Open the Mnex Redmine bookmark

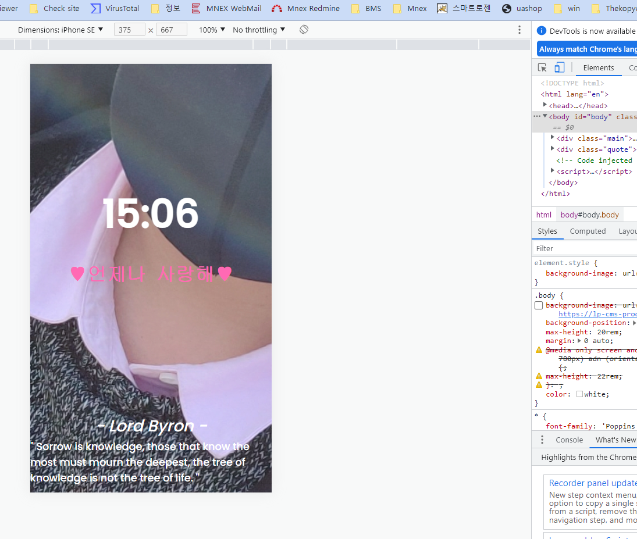[x=305, y=9]
